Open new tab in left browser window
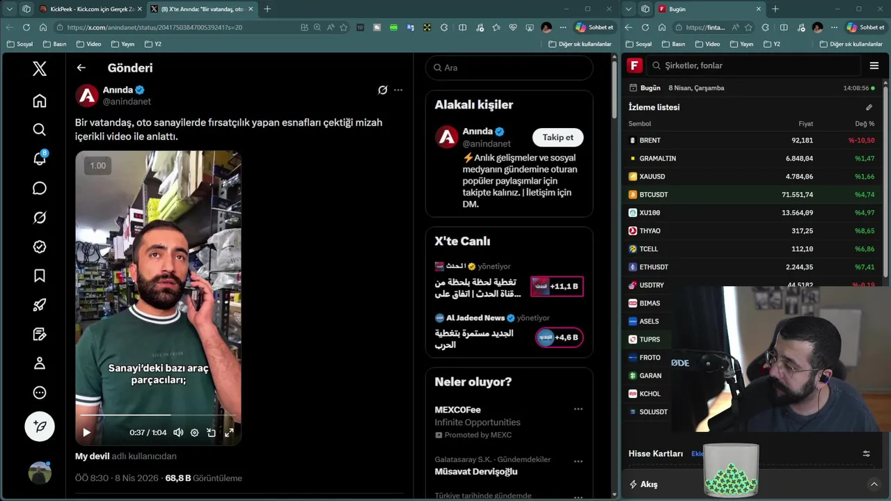 [267, 9]
